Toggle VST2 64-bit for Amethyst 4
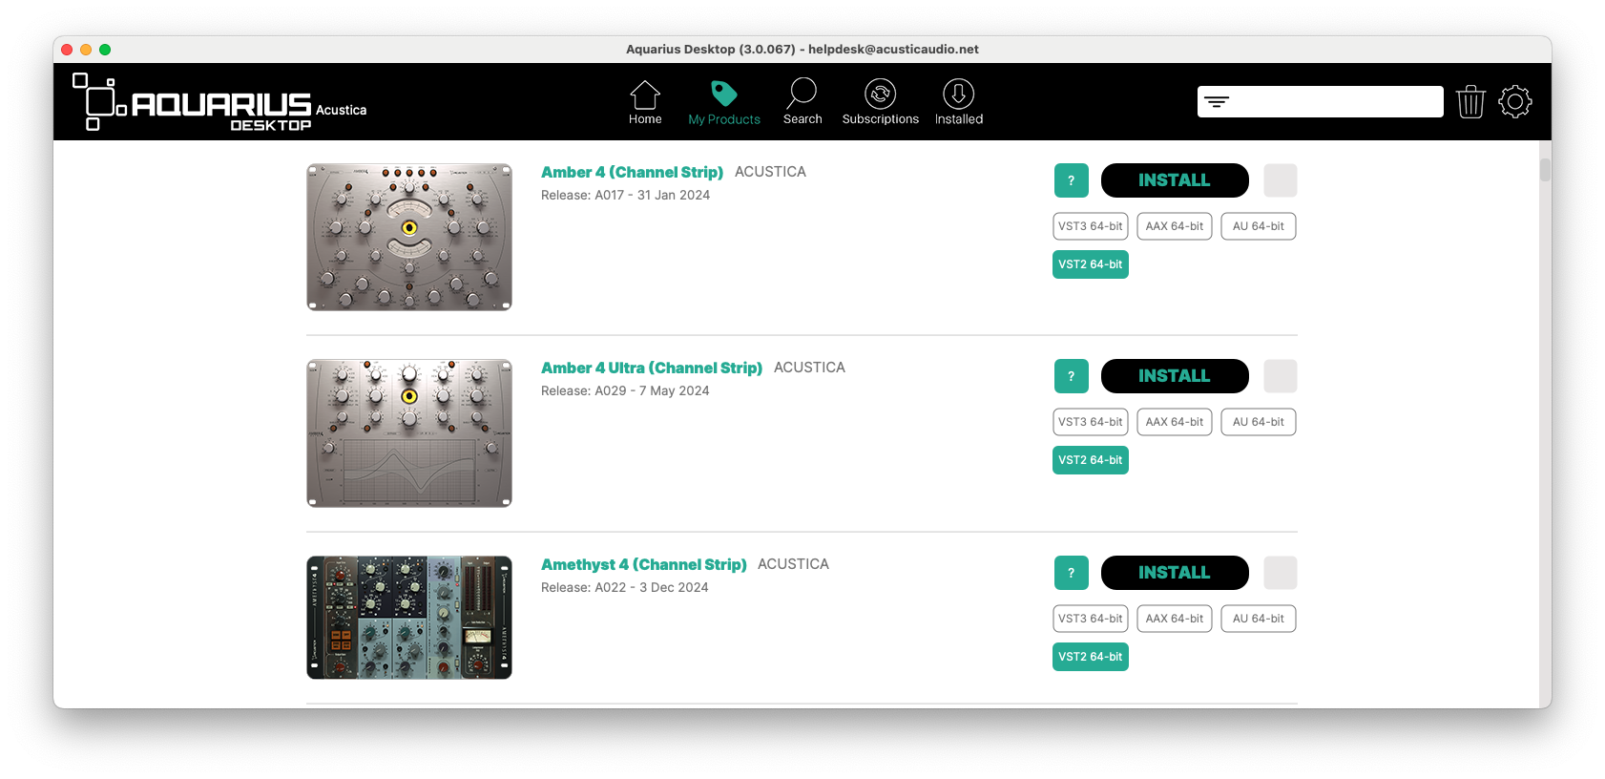 [1091, 657]
